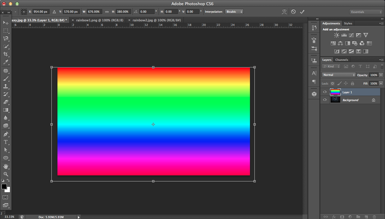Screen dimensions: 385x219
Task: Toggle lock all padlock in Layers panel
Action: 353,83
